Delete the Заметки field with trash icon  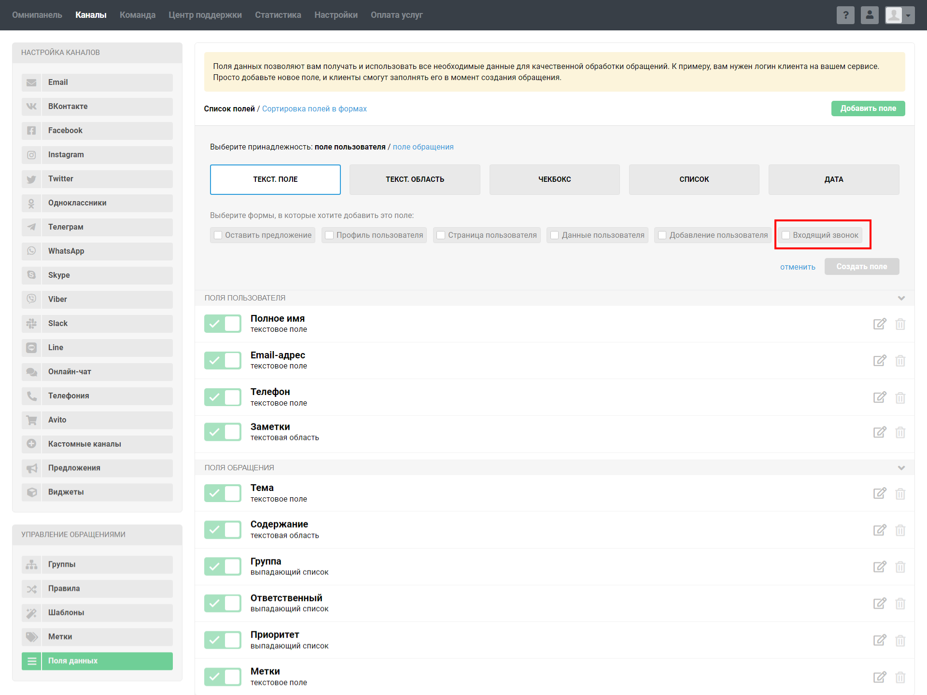[900, 432]
